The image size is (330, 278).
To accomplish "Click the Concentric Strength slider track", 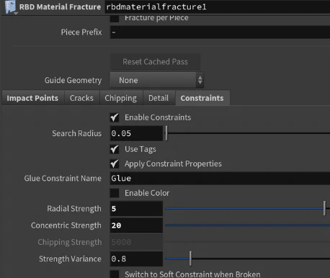I will 248,225.
